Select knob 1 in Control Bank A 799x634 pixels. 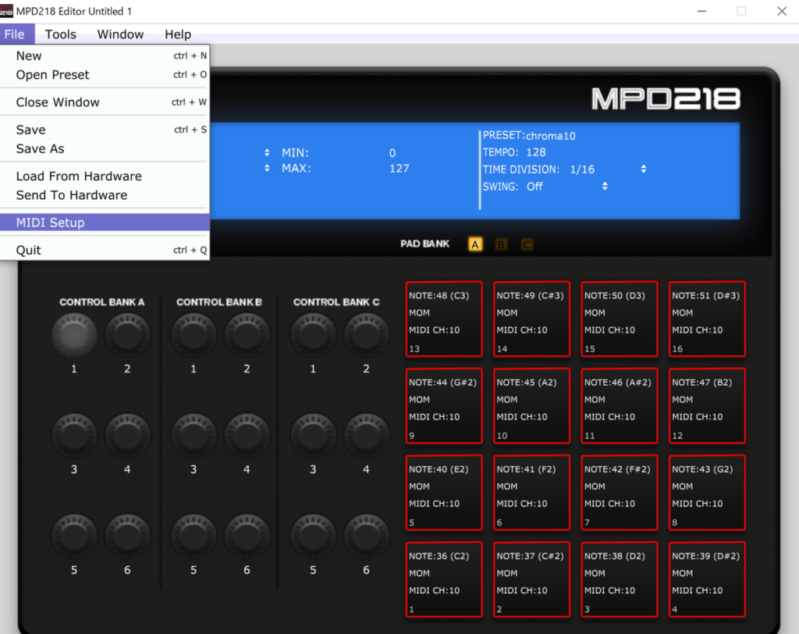(x=74, y=335)
